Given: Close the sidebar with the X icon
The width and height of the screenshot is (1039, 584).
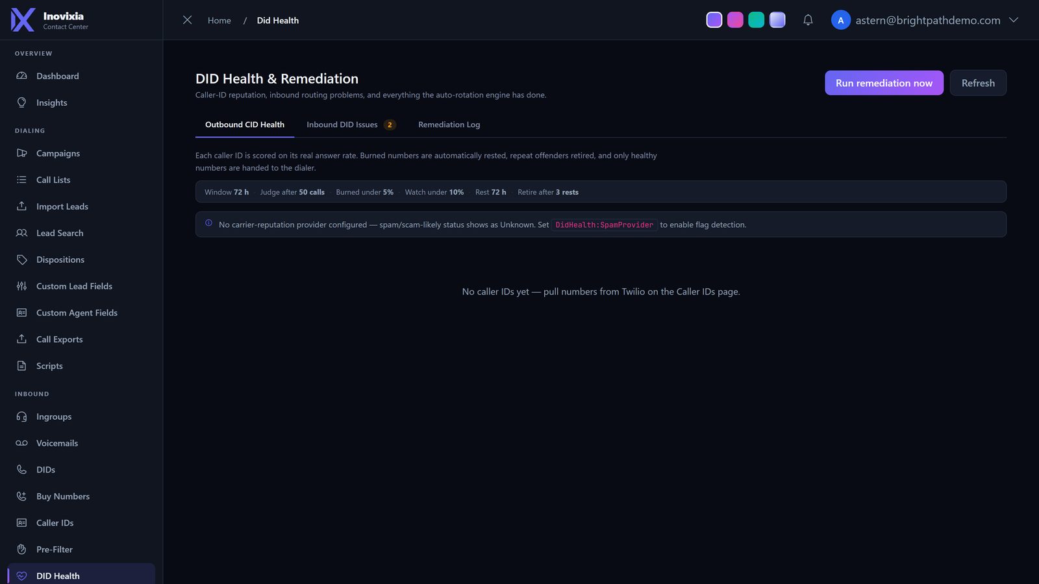Looking at the screenshot, I should click(x=187, y=20).
